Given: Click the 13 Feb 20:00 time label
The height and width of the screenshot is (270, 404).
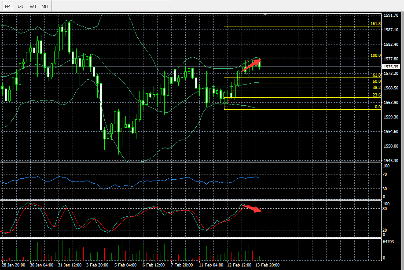Looking at the screenshot, I should [268, 265].
